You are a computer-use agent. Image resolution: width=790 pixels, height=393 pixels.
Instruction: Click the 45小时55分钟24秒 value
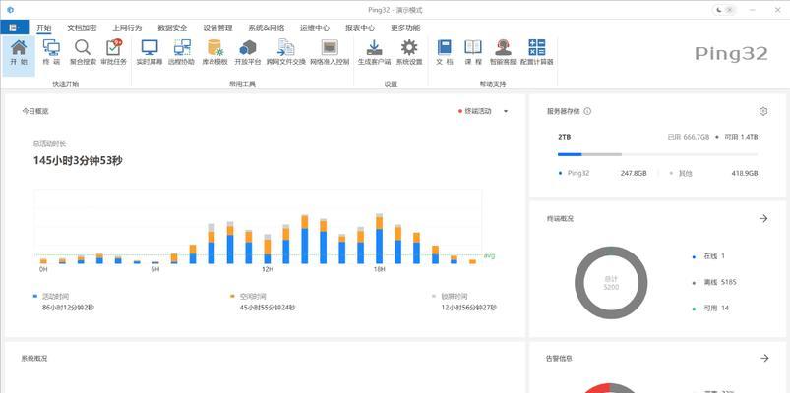tap(268, 307)
